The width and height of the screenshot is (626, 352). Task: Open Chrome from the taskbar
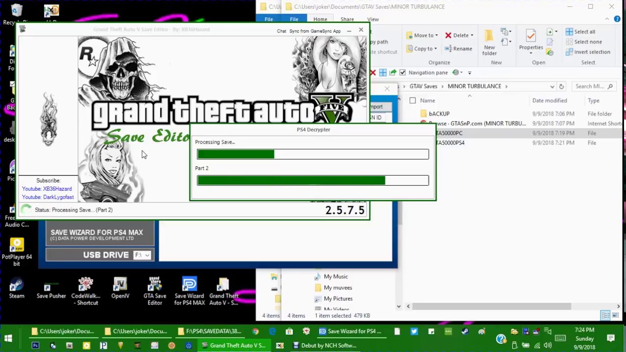click(x=255, y=331)
